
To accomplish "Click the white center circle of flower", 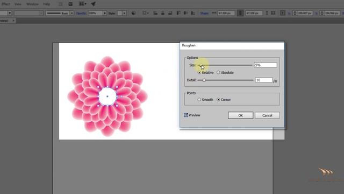I will point(107,96).
